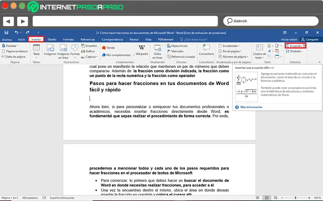Open the Cuadro de texto menu
Image resolution: width=323 pixels, height=201 pixels.
(259, 52)
